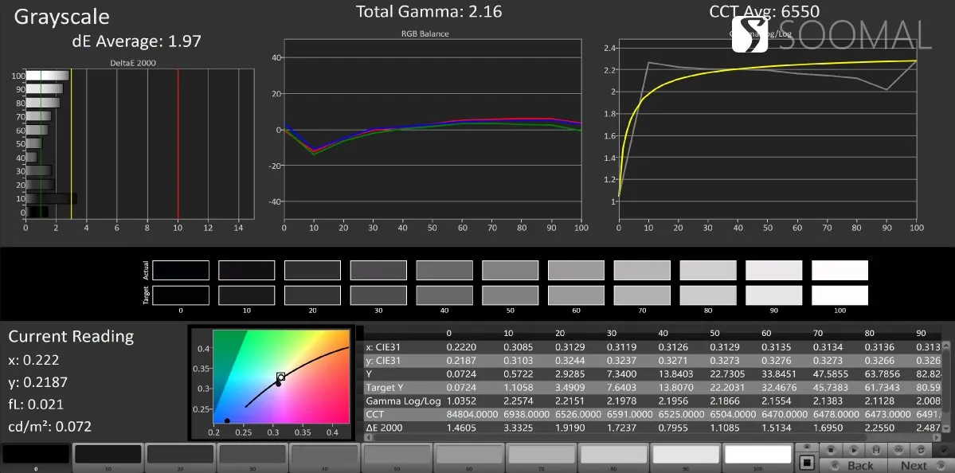Click y cell '0.3244'
955x473 pixels.
click(x=570, y=361)
